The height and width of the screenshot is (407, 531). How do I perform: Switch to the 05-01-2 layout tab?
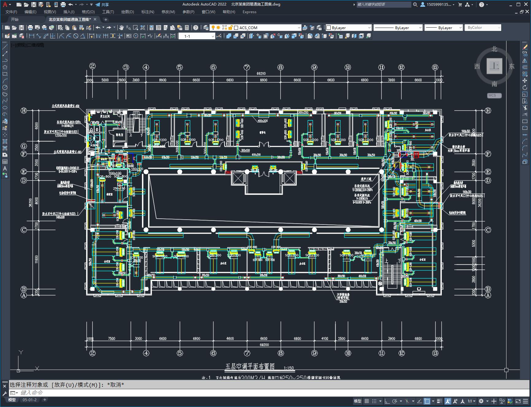29,400
